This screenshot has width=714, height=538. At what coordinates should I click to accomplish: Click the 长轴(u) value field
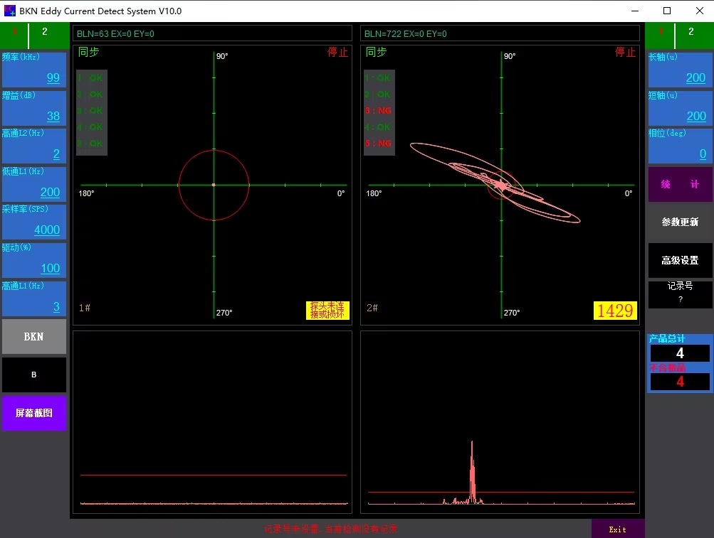(x=695, y=78)
